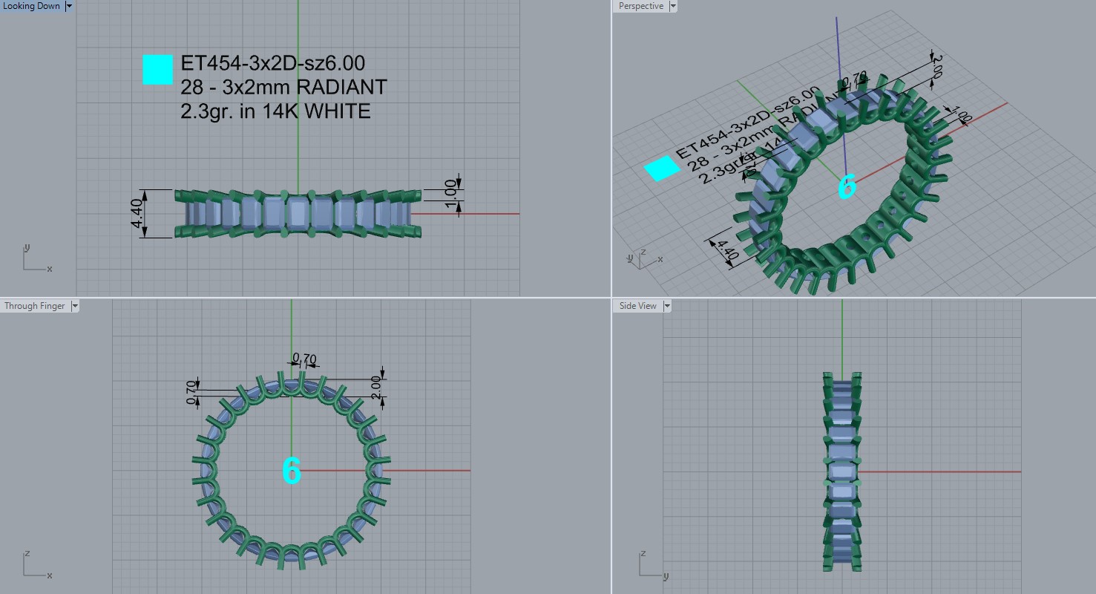Click the Side View viewport title
This screenshot has height=594, width=1096.
637,306
